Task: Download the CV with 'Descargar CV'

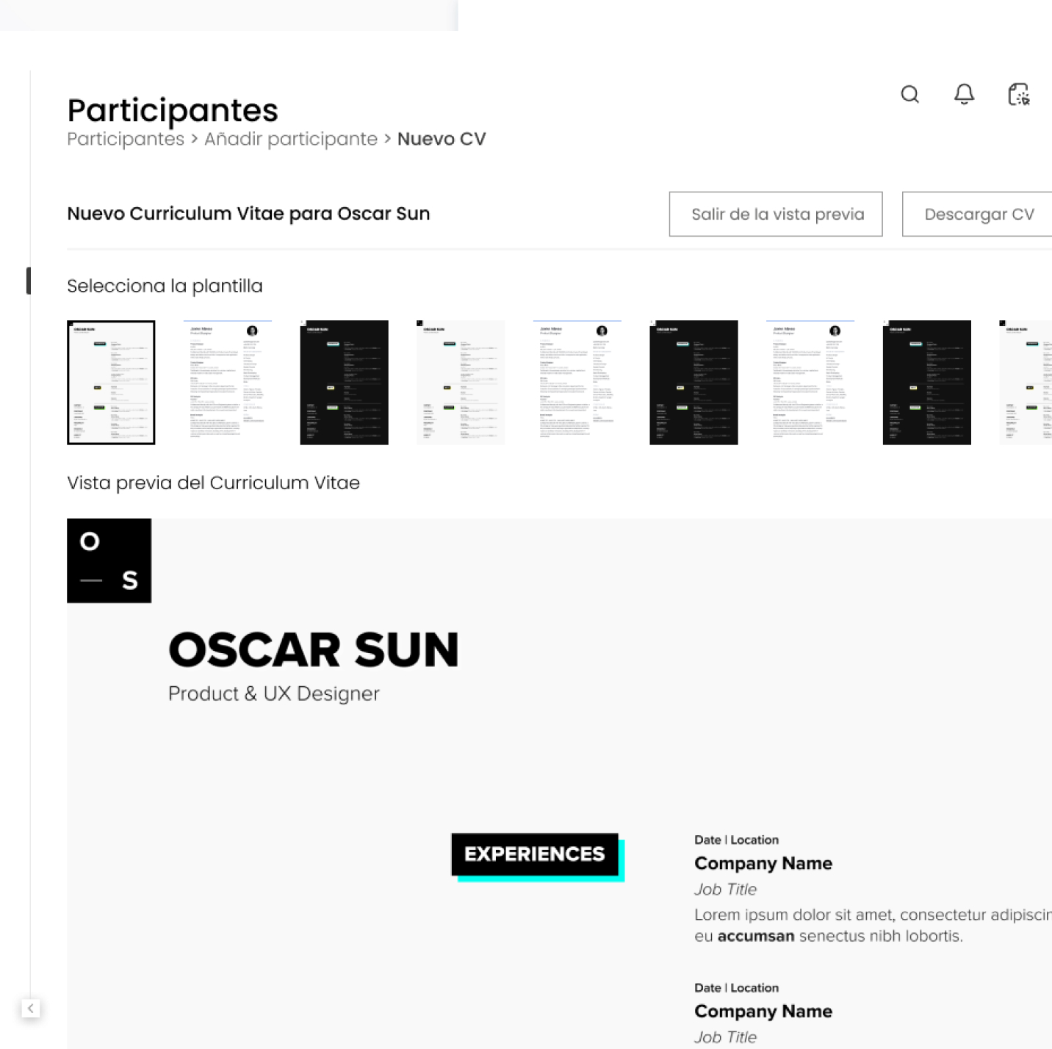Action: [978, 215]
